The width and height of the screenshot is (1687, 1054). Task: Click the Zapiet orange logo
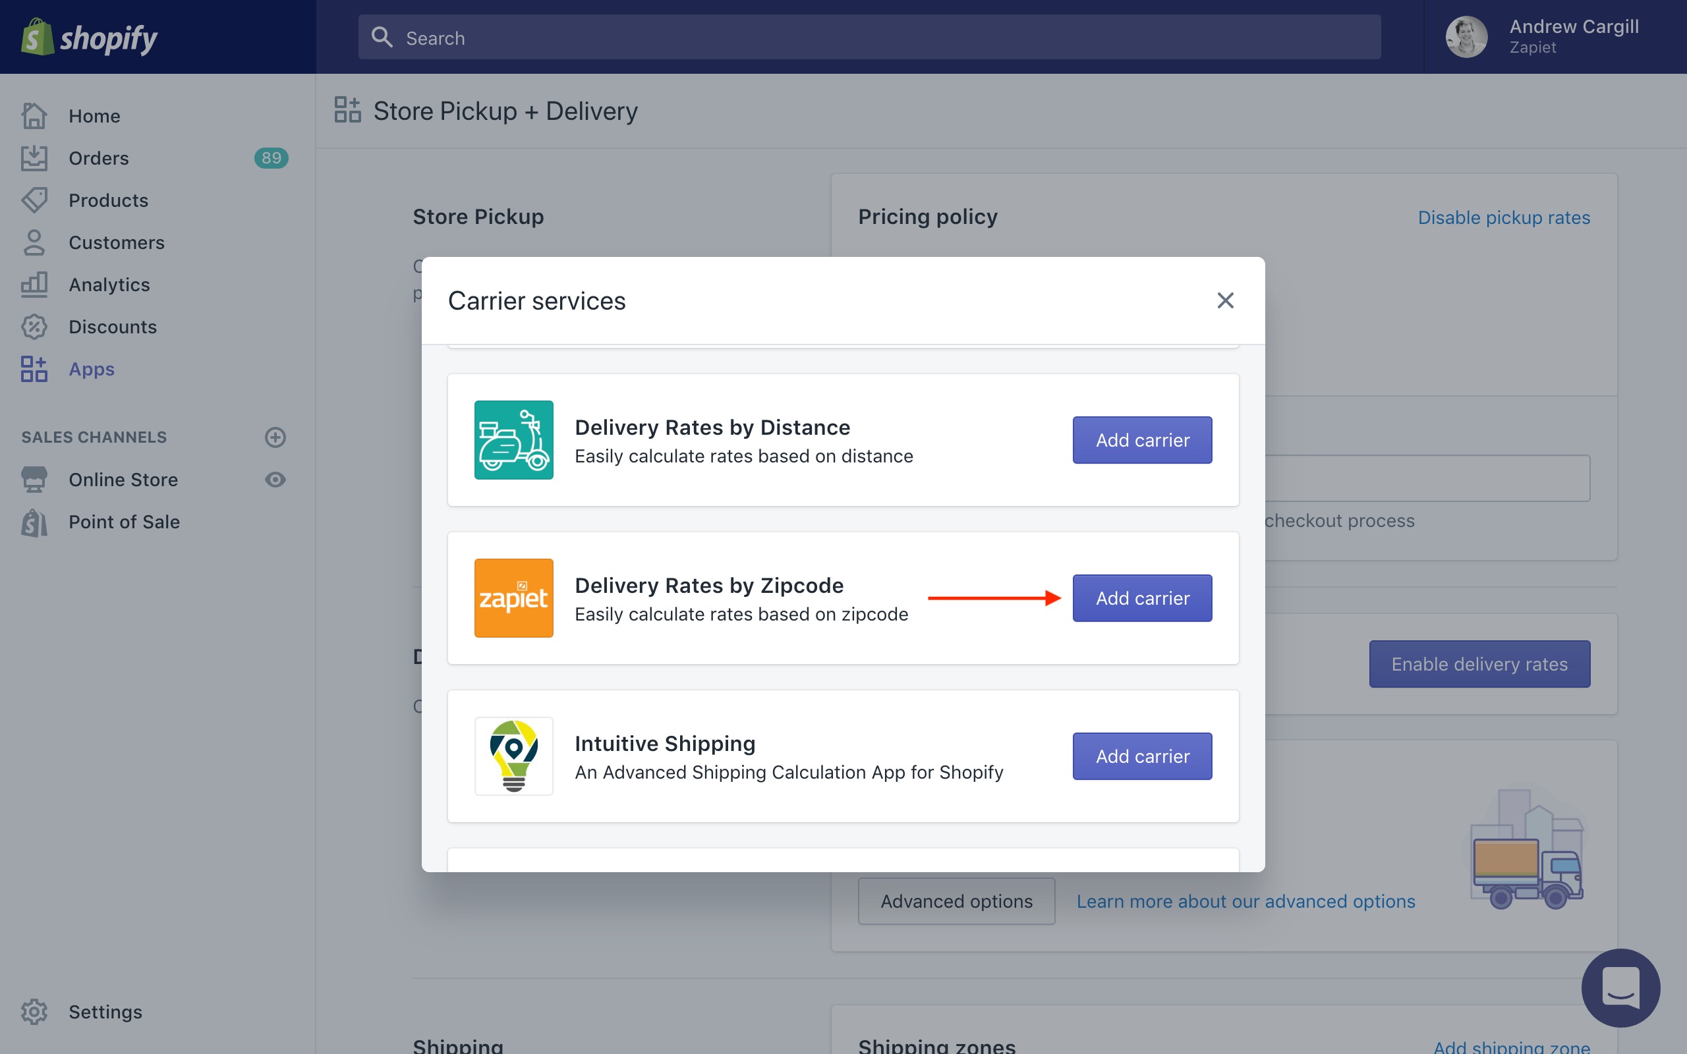(514, 598)
